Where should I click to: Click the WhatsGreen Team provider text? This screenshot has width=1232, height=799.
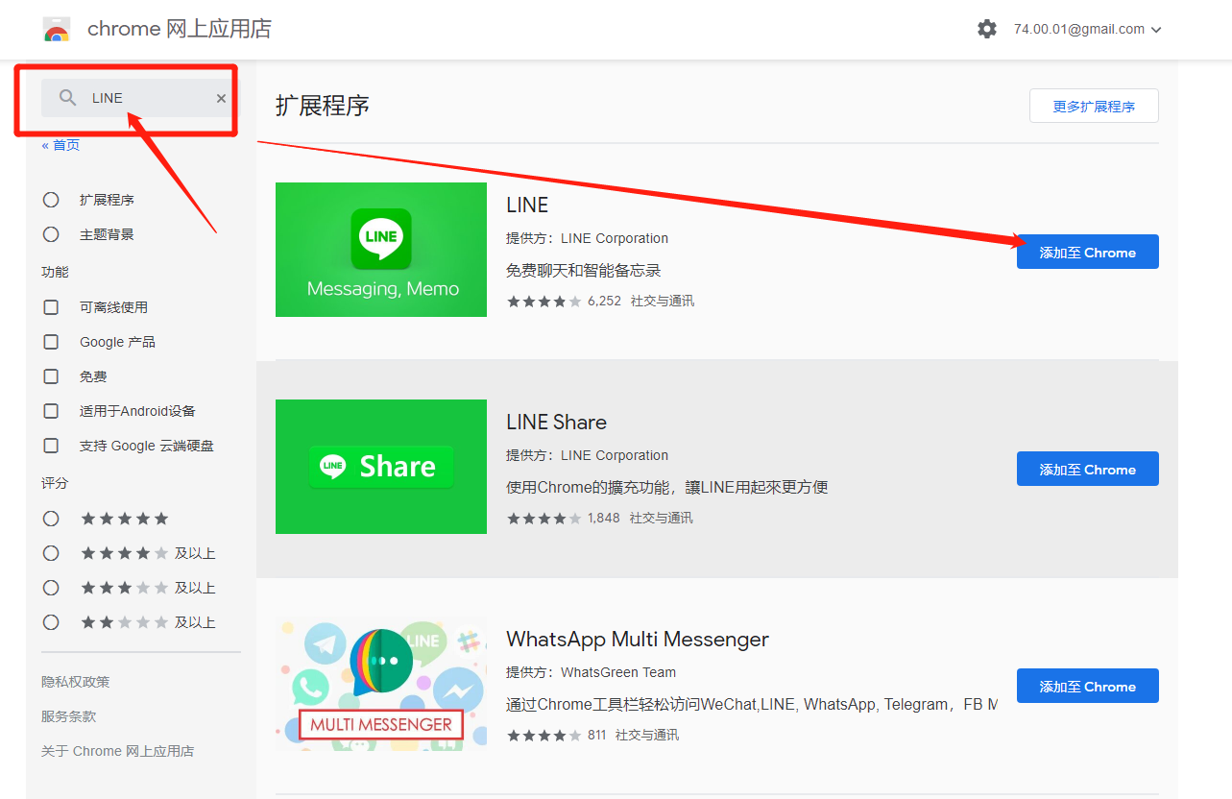618,672
